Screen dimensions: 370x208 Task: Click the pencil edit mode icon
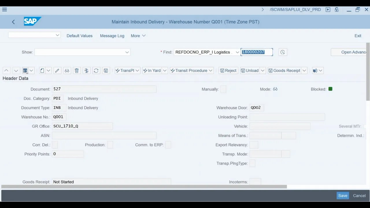[57, 70]
